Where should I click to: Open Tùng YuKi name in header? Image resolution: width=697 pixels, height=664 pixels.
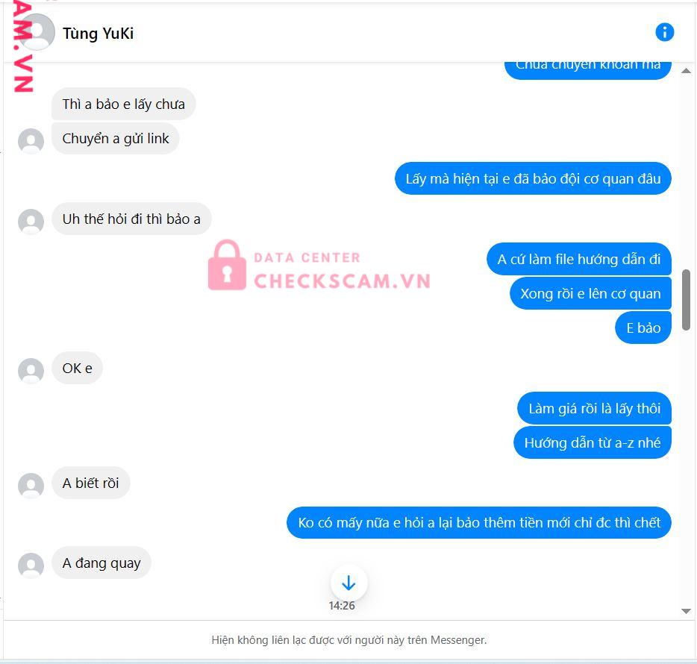[x=98, y=34]
